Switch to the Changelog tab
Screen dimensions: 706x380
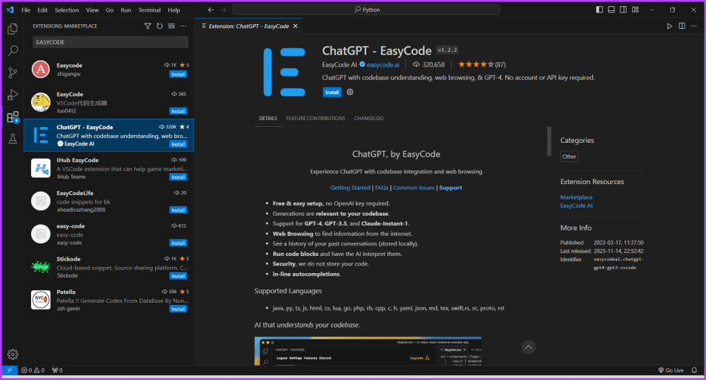pos(369,119)
